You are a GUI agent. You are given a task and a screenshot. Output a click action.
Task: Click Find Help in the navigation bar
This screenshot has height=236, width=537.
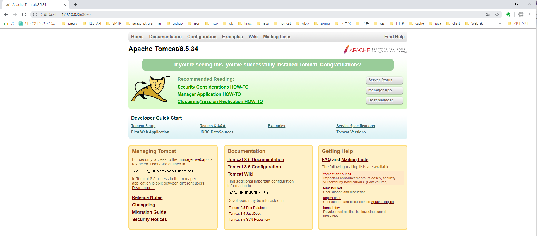[394, 37]
